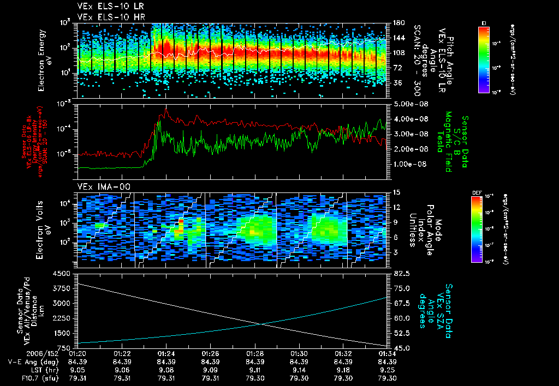Image resolution: width=559 pixels, height=386 pixels.
Task: Click the 01:34 time tick label
Action: (x=387, y=354)
